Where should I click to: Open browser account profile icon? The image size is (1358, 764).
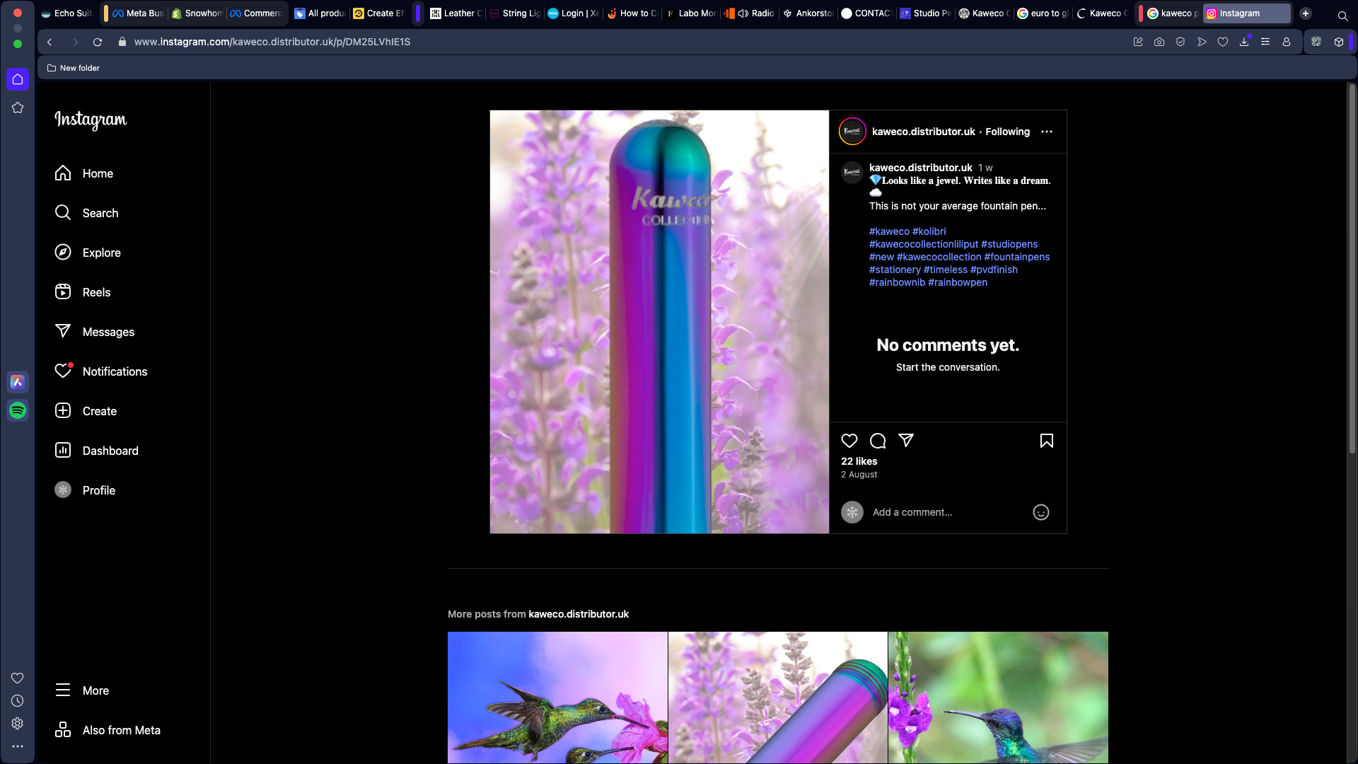click(1287, 42)
